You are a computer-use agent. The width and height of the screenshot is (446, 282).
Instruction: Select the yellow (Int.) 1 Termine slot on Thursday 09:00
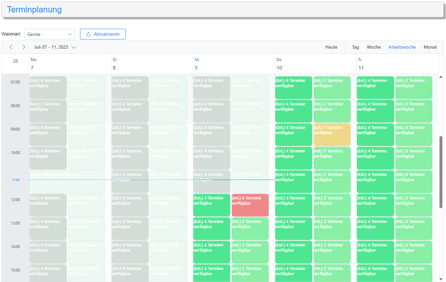[332, 134]
